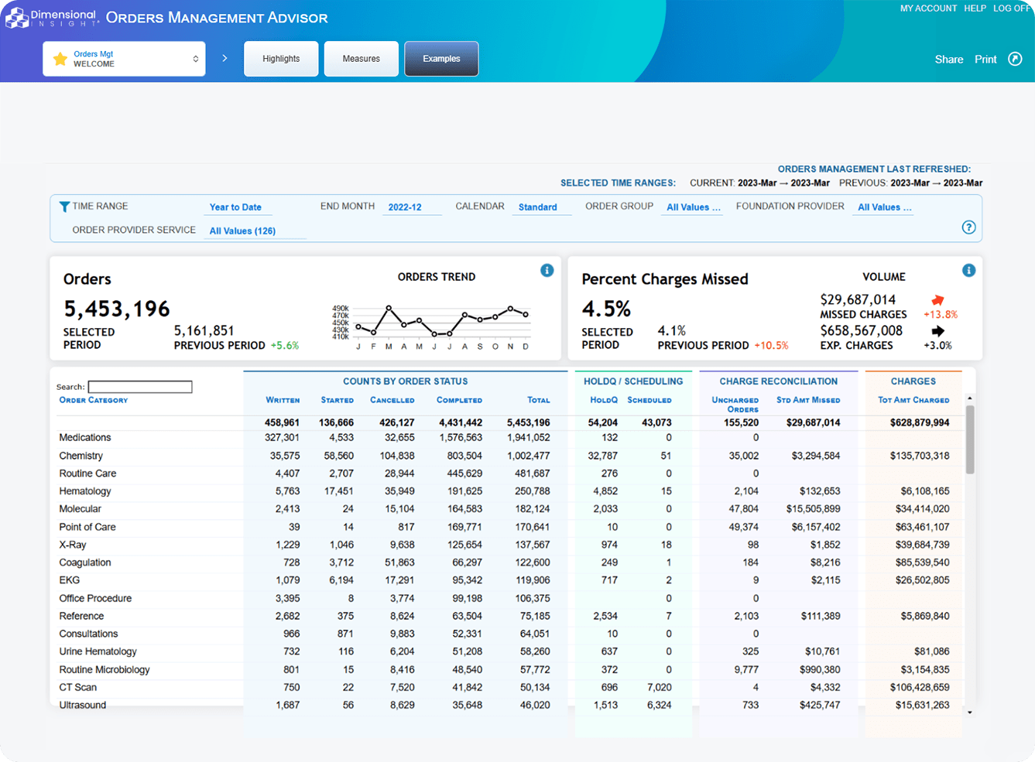Click the red missed charges trend arrow

coord(937,300)
